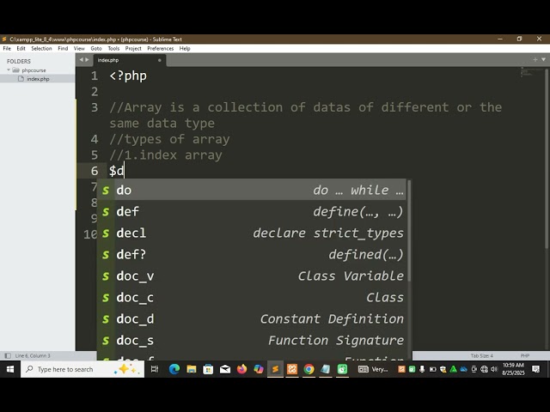Viewport: 550px width, 412px height.
Task: Go to previous tab using left arrow
Action: coord(82,60)
